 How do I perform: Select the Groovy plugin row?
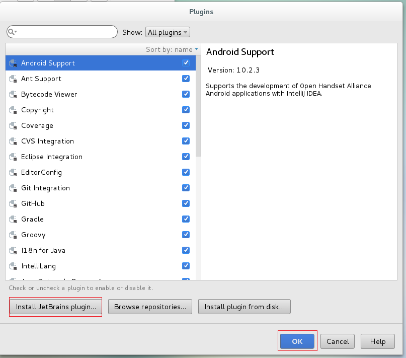101,235
